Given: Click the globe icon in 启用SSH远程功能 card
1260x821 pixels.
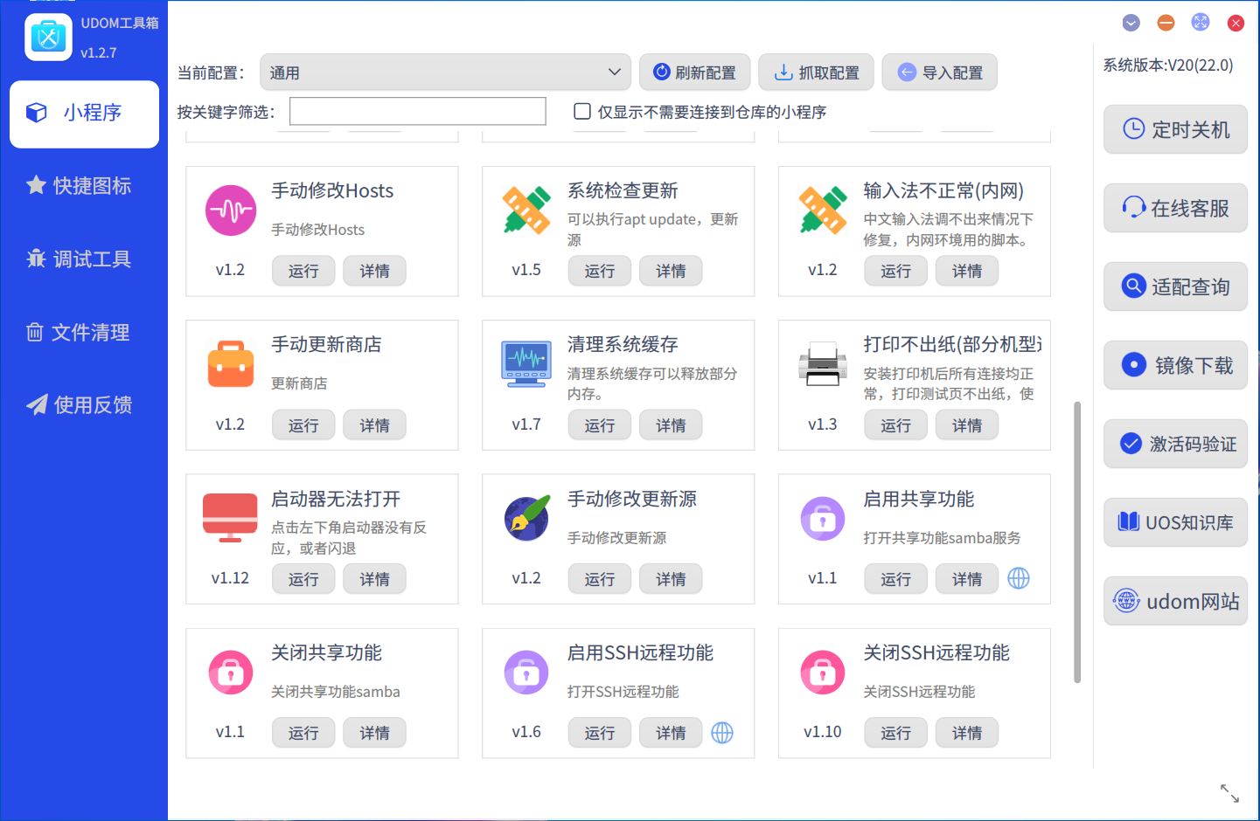Looking at the screenshot, I should 722,733.
